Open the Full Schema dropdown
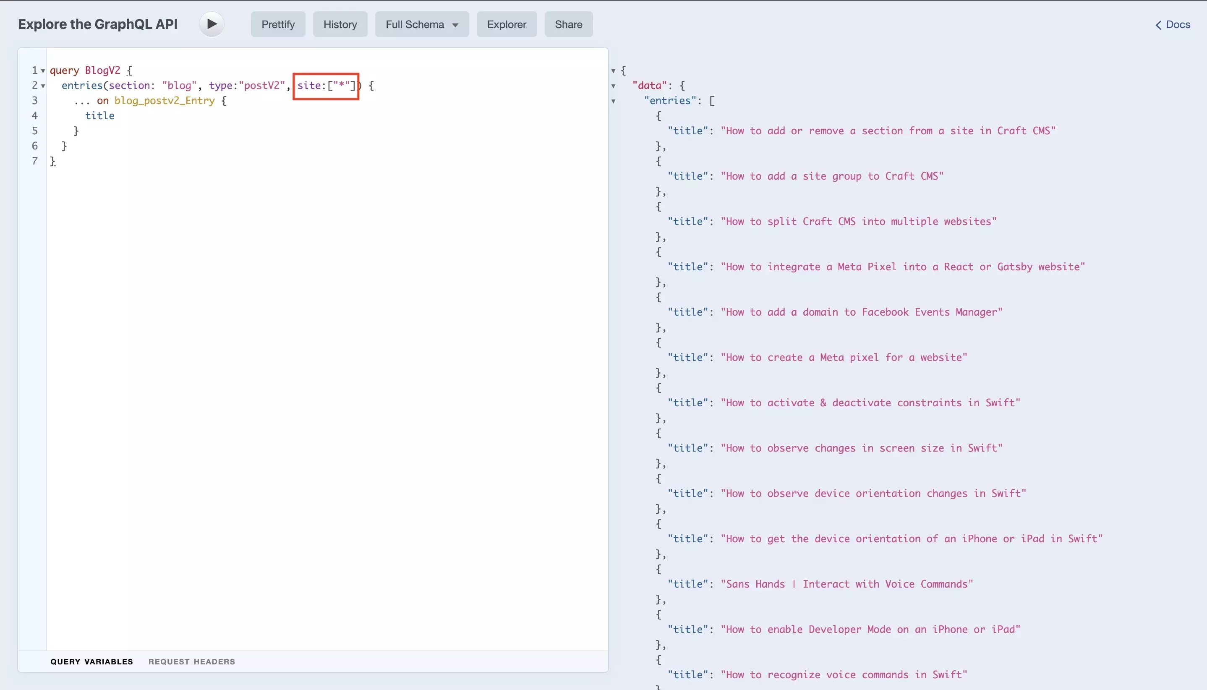The width and height of the screenshot is (1207, 690). coord(421,24)
